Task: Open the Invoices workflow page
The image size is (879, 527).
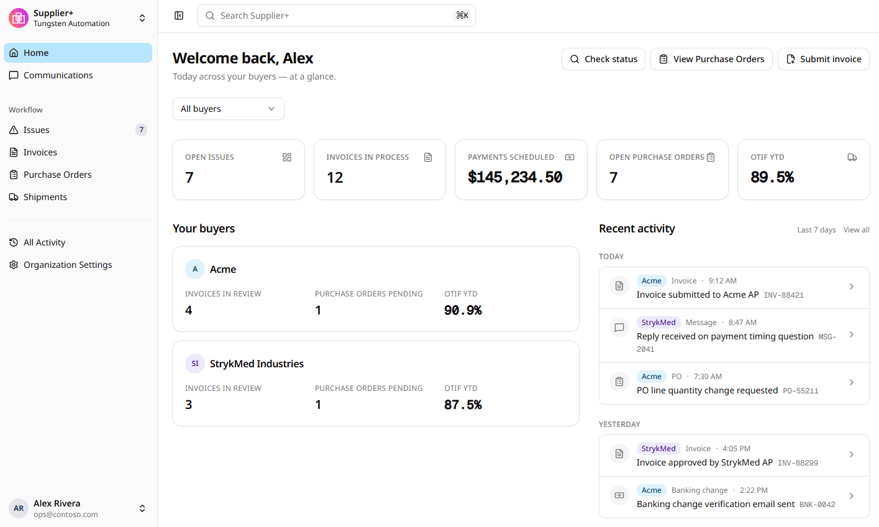Action: (78, 152)
